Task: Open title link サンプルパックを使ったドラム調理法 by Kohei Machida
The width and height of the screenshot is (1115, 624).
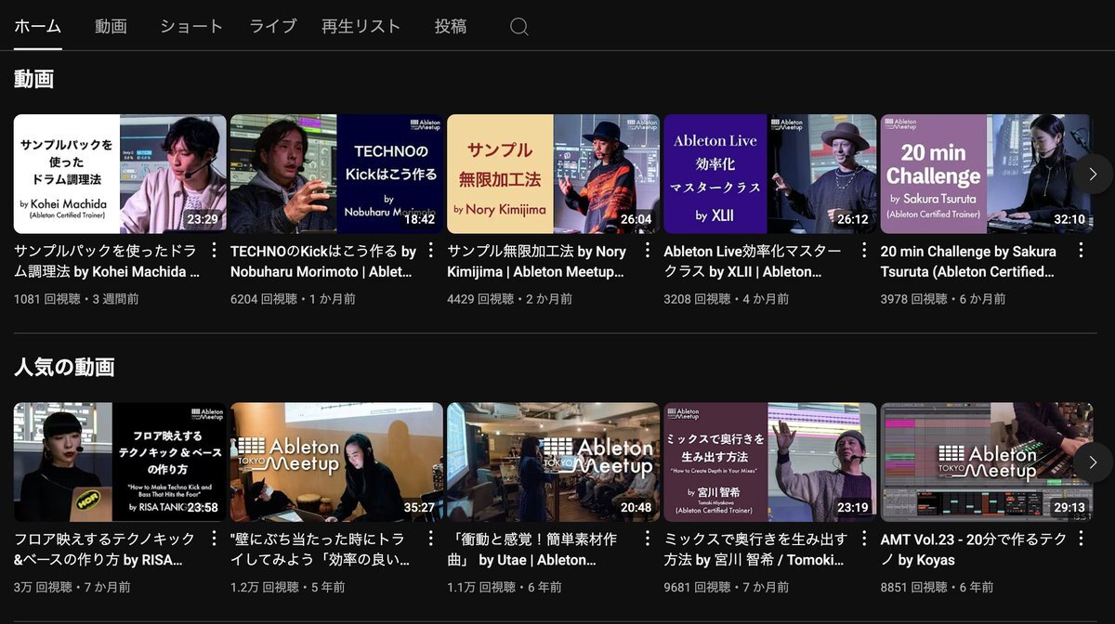Action: point(108,262)
